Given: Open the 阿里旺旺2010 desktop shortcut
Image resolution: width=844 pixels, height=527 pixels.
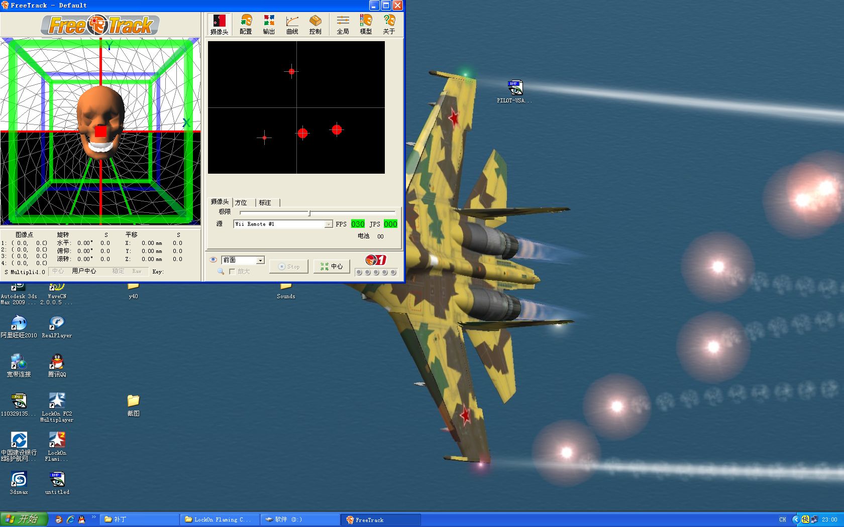Looking at the screenshot, I should [19, 327].
